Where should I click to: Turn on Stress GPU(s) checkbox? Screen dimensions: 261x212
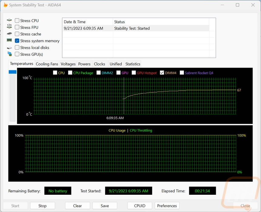[17, 54]
